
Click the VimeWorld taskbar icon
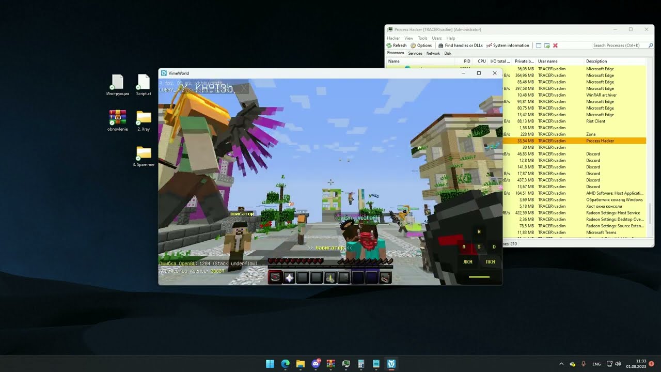[391, 364]
